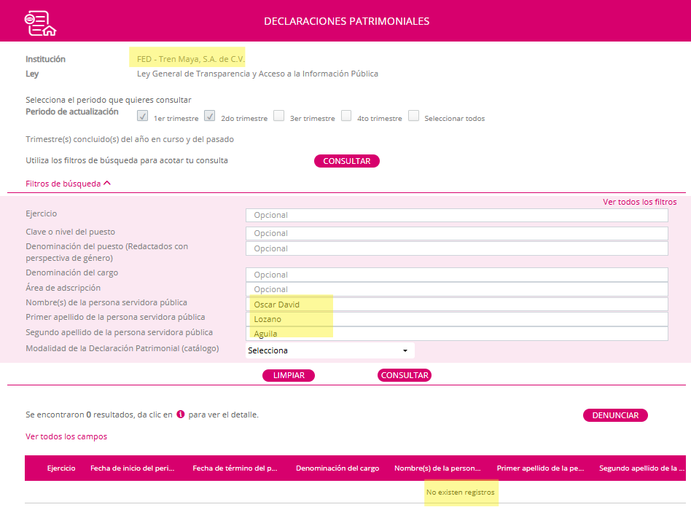Clear filters with the LIMPIAR button

click(289, 375)
